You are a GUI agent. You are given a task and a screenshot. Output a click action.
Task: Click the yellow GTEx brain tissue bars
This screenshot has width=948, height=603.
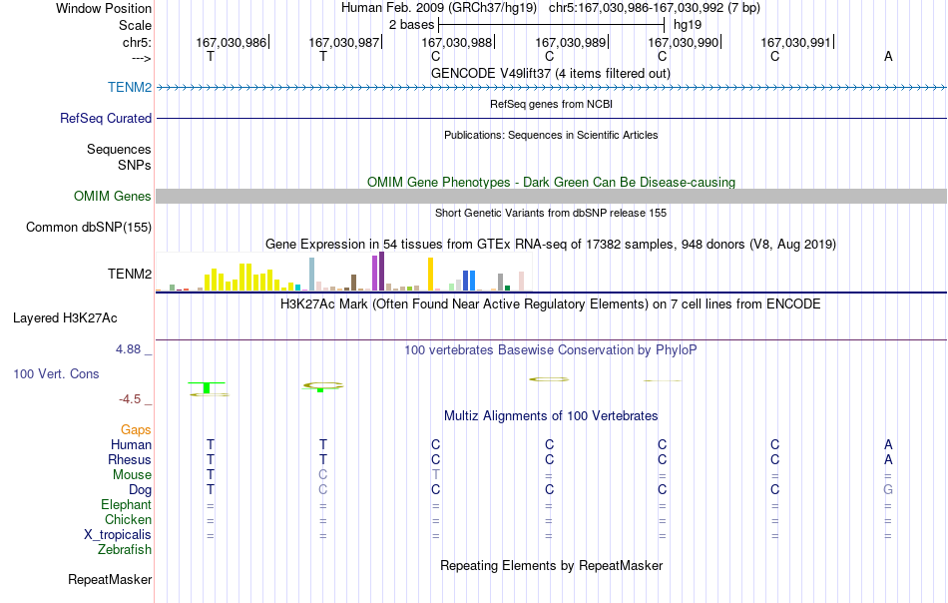241,278
